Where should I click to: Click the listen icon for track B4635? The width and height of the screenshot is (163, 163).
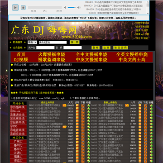(x=77, y=118)
